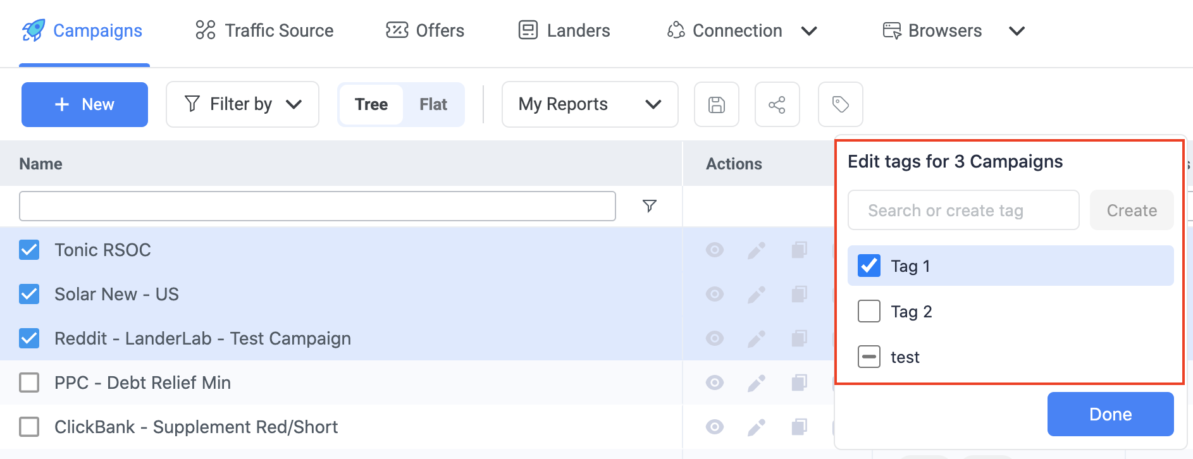Open the Traffic Source tab
The height and width of the screenshot is (459, 1193).
point(264,30)
